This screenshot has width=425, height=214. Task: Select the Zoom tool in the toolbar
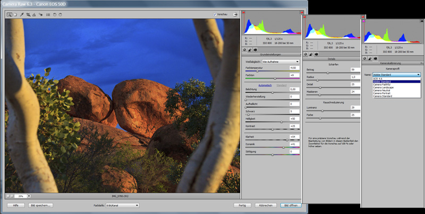pos(10,15)
